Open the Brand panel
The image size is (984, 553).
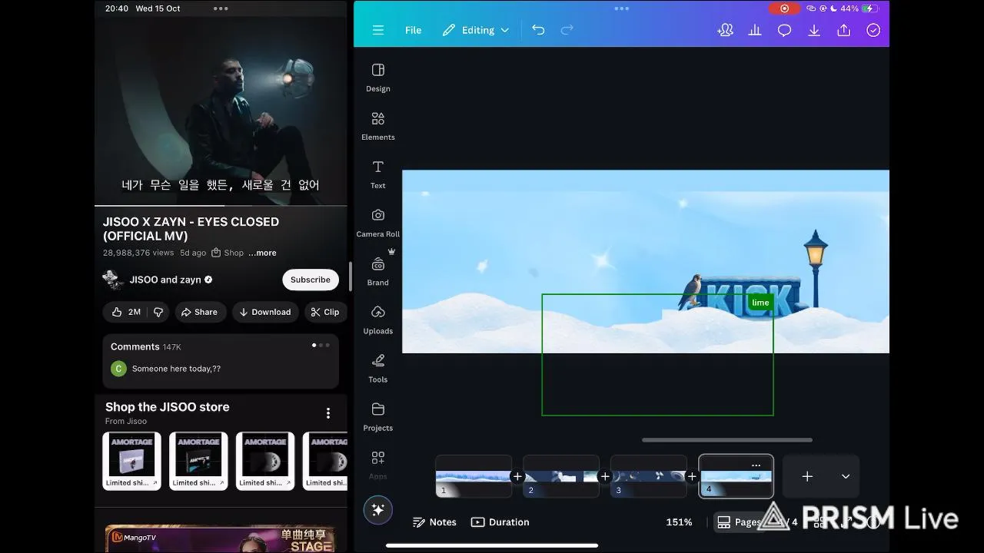[377, 271]
